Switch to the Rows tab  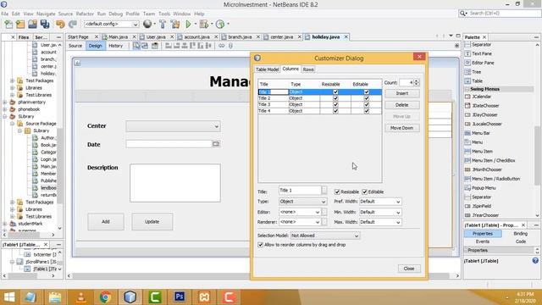[x=308, y=69]
